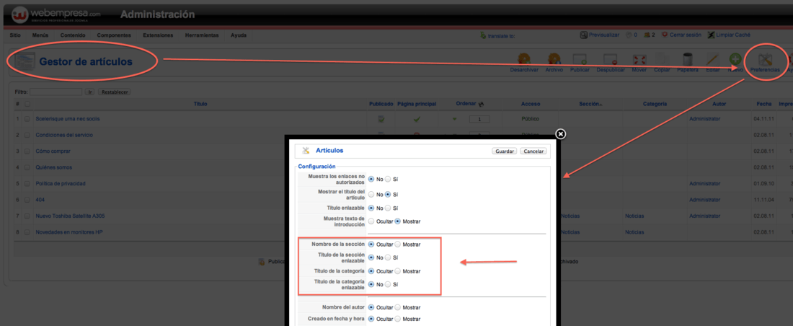Open the Menús menu

(40, 35)
